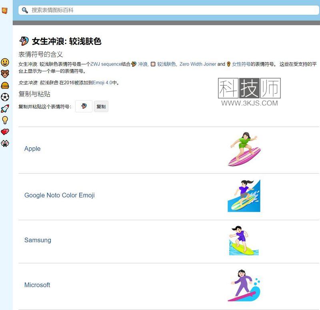
Task: Open the Apple vendor link
Action: tap(32, 149)
